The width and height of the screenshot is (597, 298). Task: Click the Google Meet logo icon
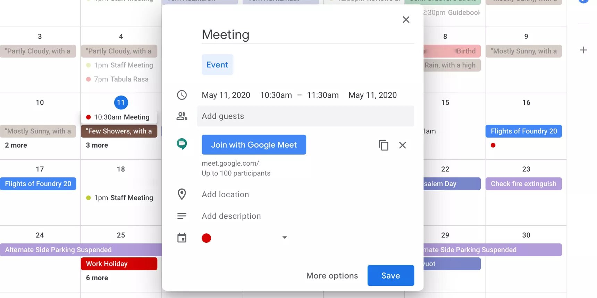pyautogui.click(x=182, y=144)
